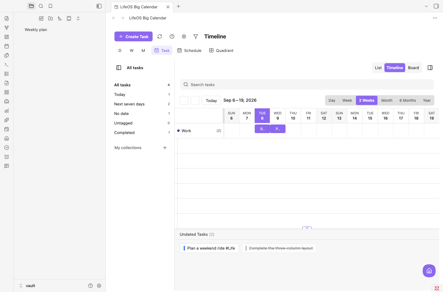This screenshot has width=443, height=292.
Task: Click the checklist-style list ribbon icon
Action: click(6, 74)
